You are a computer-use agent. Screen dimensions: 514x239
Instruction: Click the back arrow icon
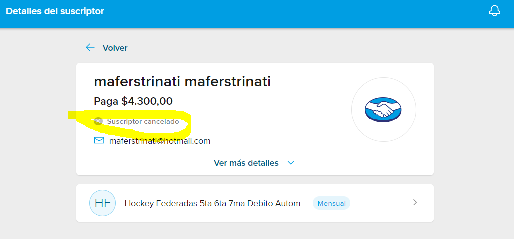[x=90, y=48]
